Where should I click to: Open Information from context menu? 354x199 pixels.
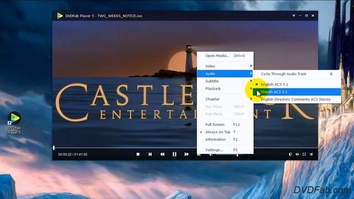click(225, 139)
